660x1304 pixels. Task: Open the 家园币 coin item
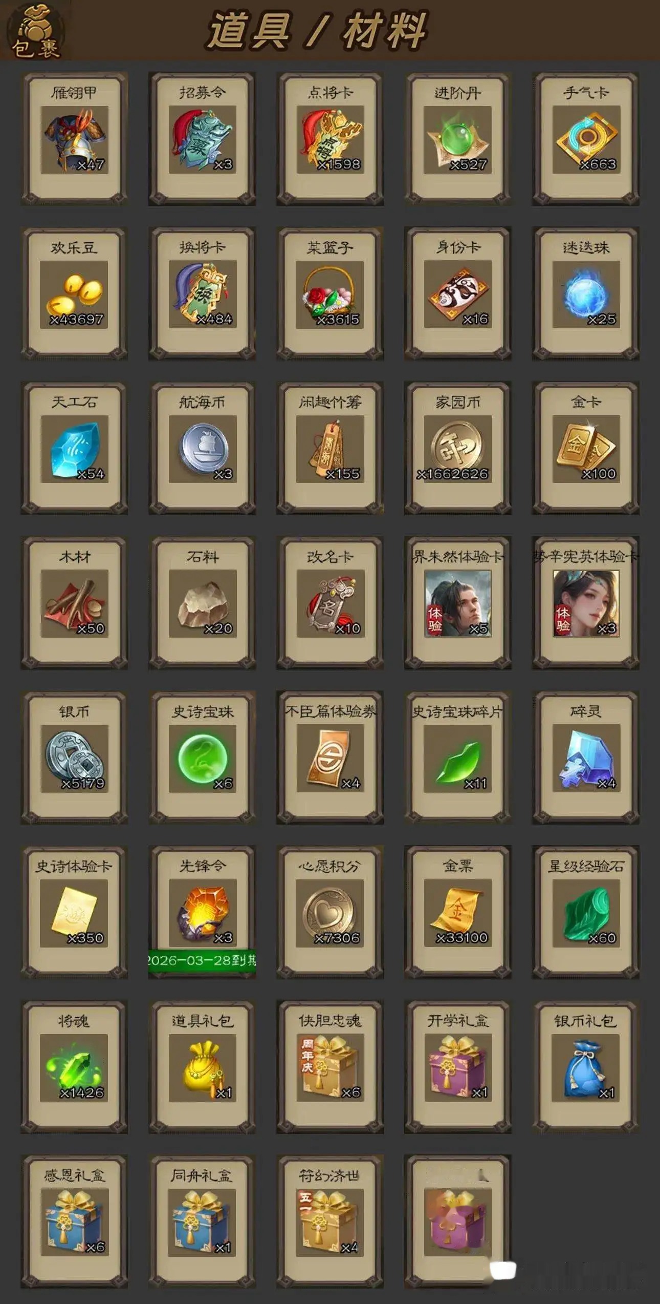pyautogui.click(x=458, y=448)
